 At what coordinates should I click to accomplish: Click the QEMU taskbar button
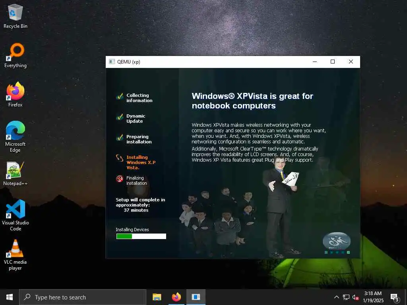196,297
